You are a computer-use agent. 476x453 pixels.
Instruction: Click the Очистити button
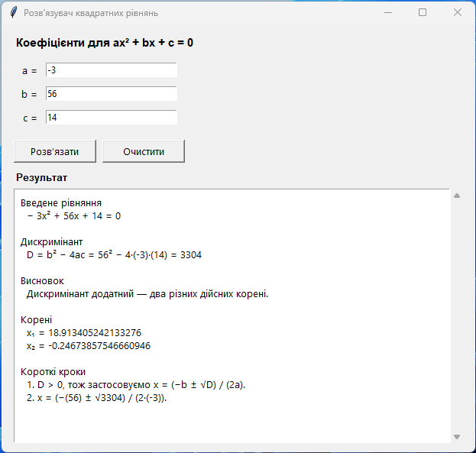tap(144, 151)
